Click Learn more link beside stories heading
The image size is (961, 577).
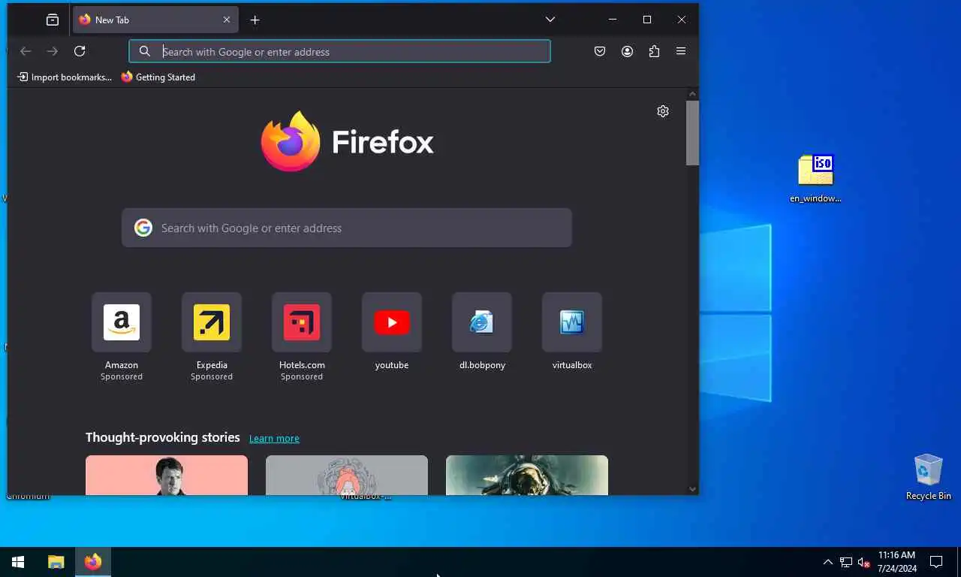(x=274, y=438)
